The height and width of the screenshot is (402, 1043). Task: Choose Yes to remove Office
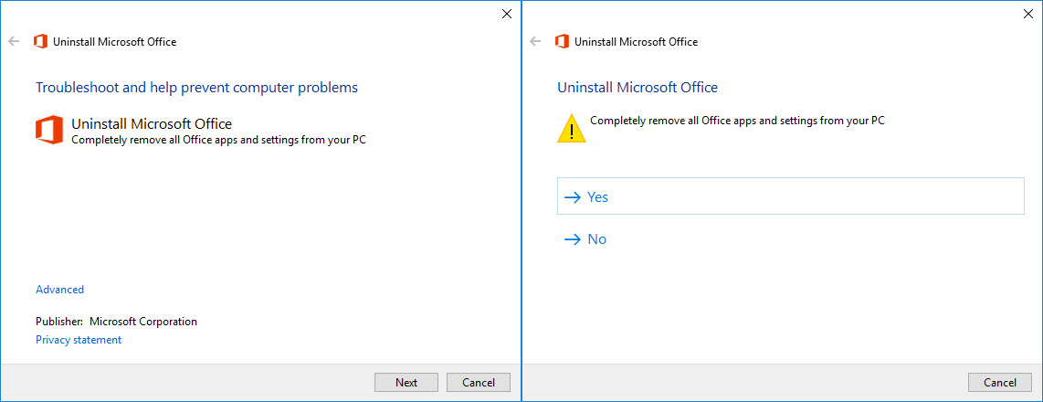[598, 196]
